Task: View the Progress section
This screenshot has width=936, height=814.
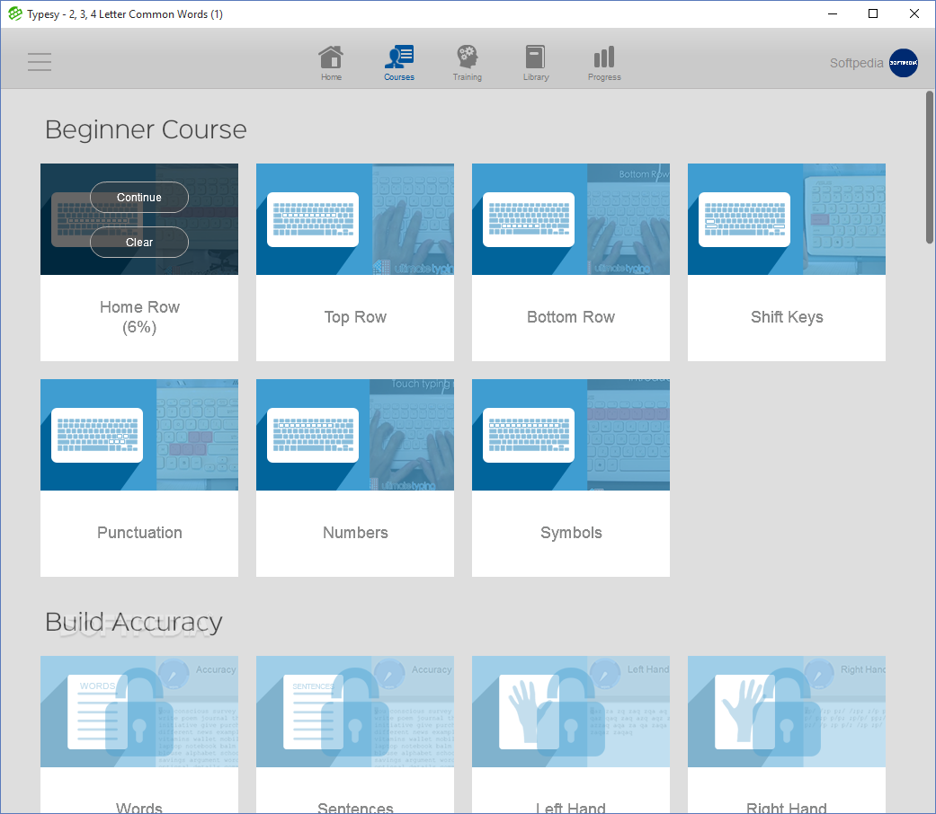Action: click(604, 63)
